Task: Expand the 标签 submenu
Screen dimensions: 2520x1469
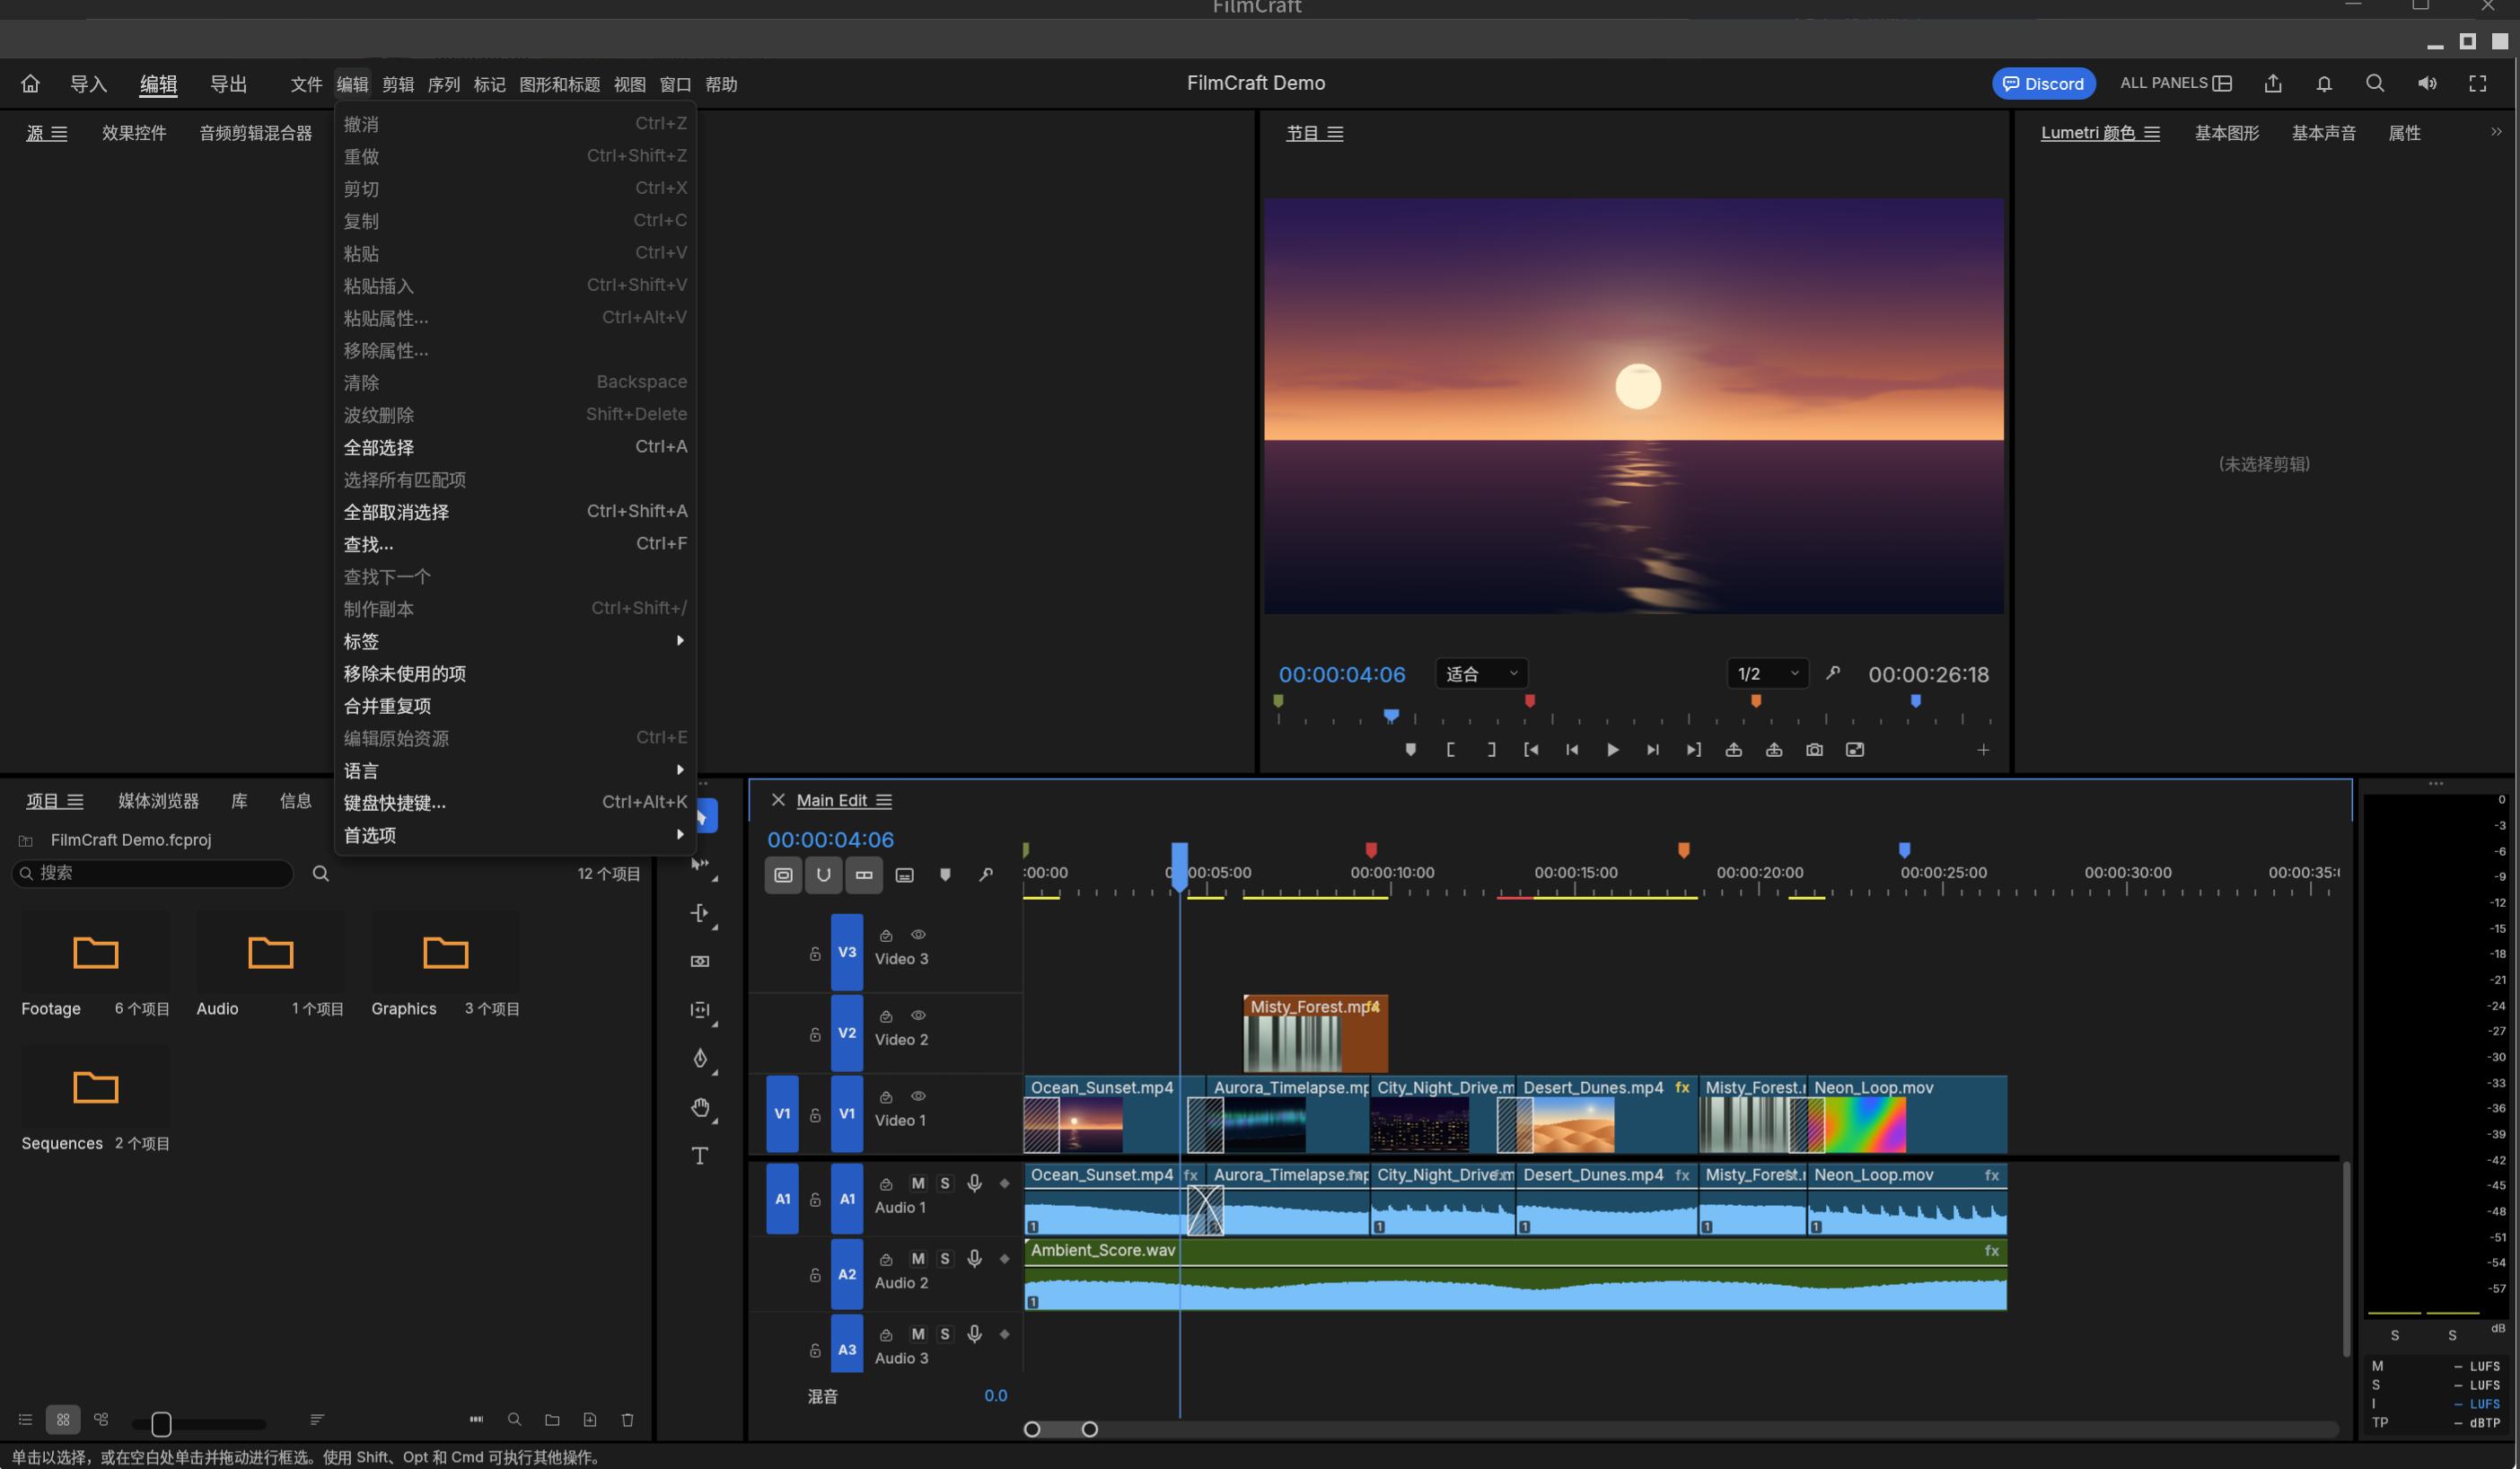Action: point(515,641)
